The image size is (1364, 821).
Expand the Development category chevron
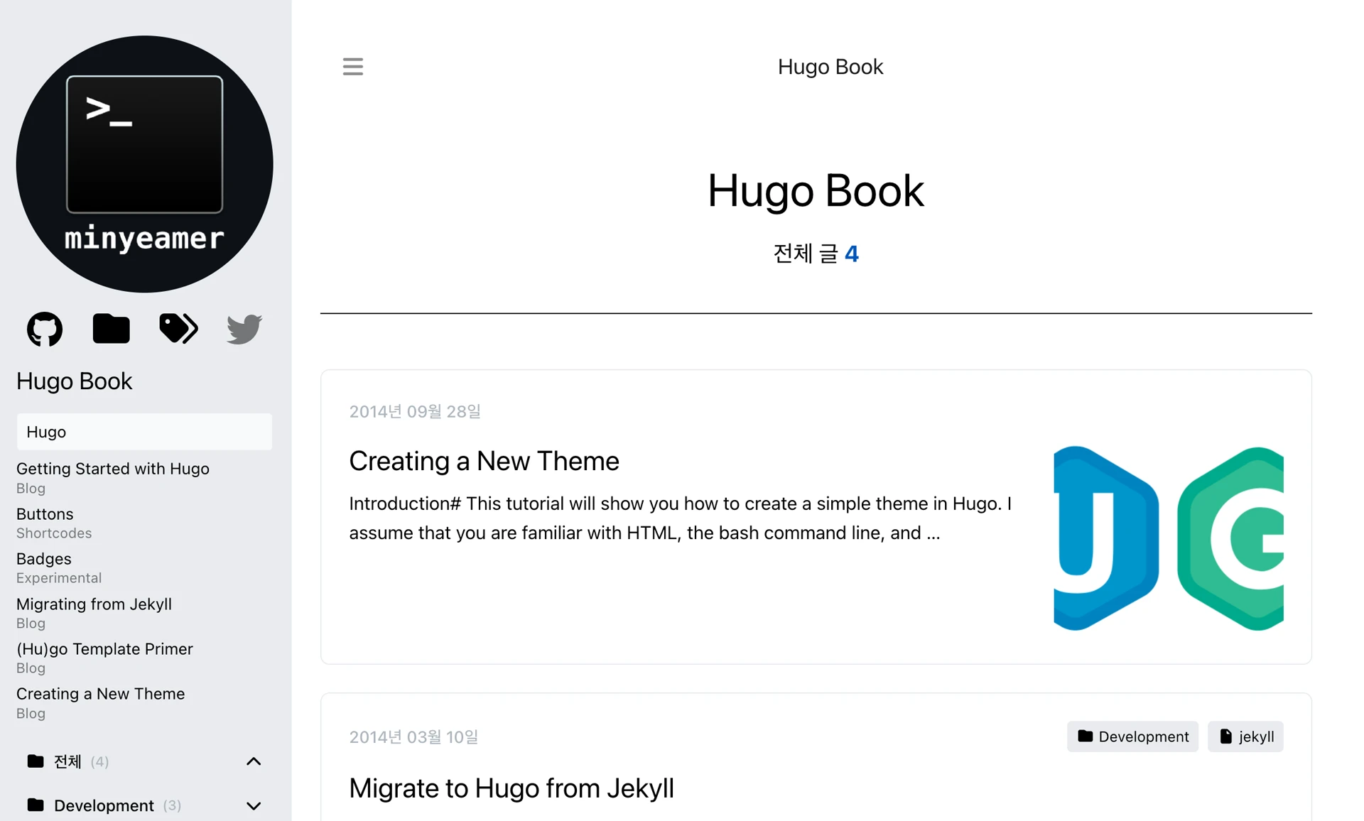(254, 806)
